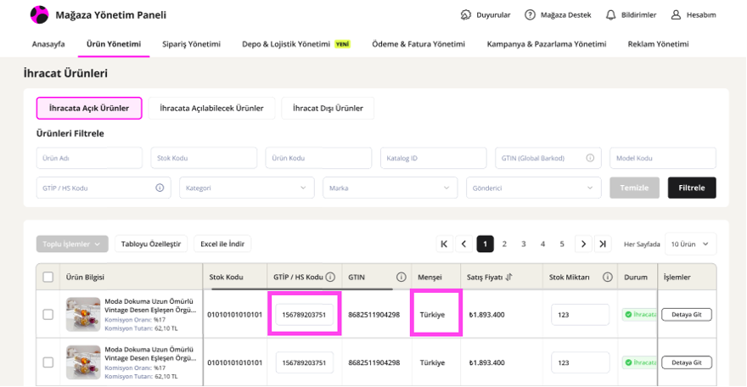The image size is (747, 387).
Task: Select current page 1 button
Action: pos(485,244)
